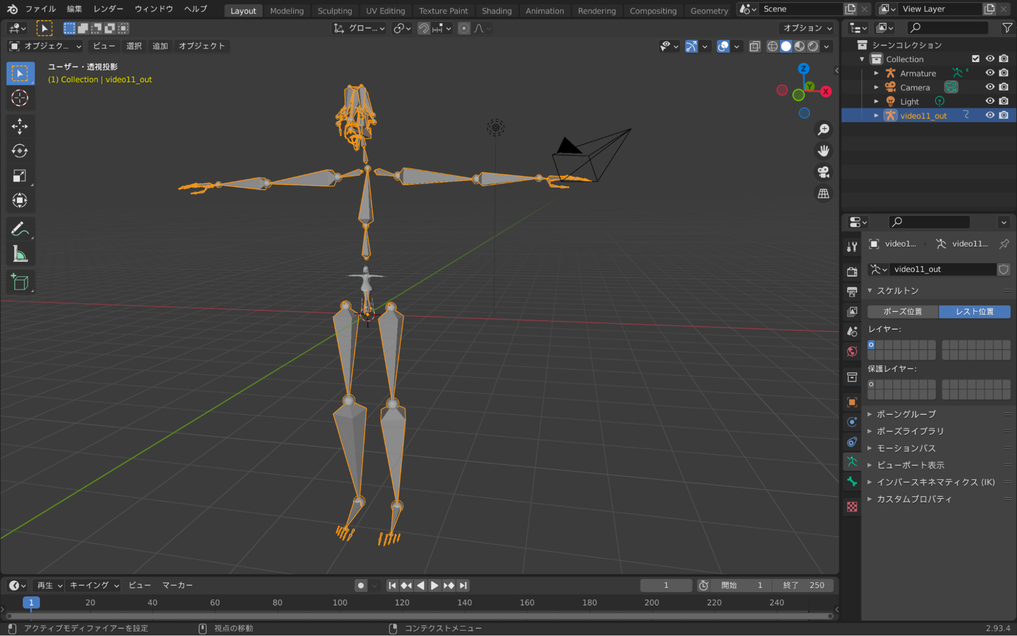The width and height of the screenshot is (1017, 636).
Task: Select the Rotate tool
Action: point(20,151)
